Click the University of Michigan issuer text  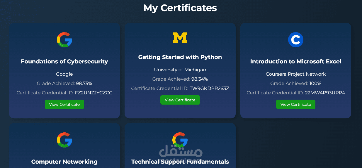(180, 70)
